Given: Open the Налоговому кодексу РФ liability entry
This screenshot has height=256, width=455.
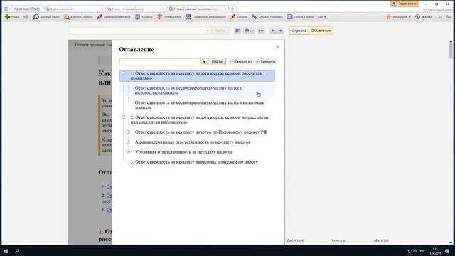Looking at the screenshot, I should click(x=201, y=132).
